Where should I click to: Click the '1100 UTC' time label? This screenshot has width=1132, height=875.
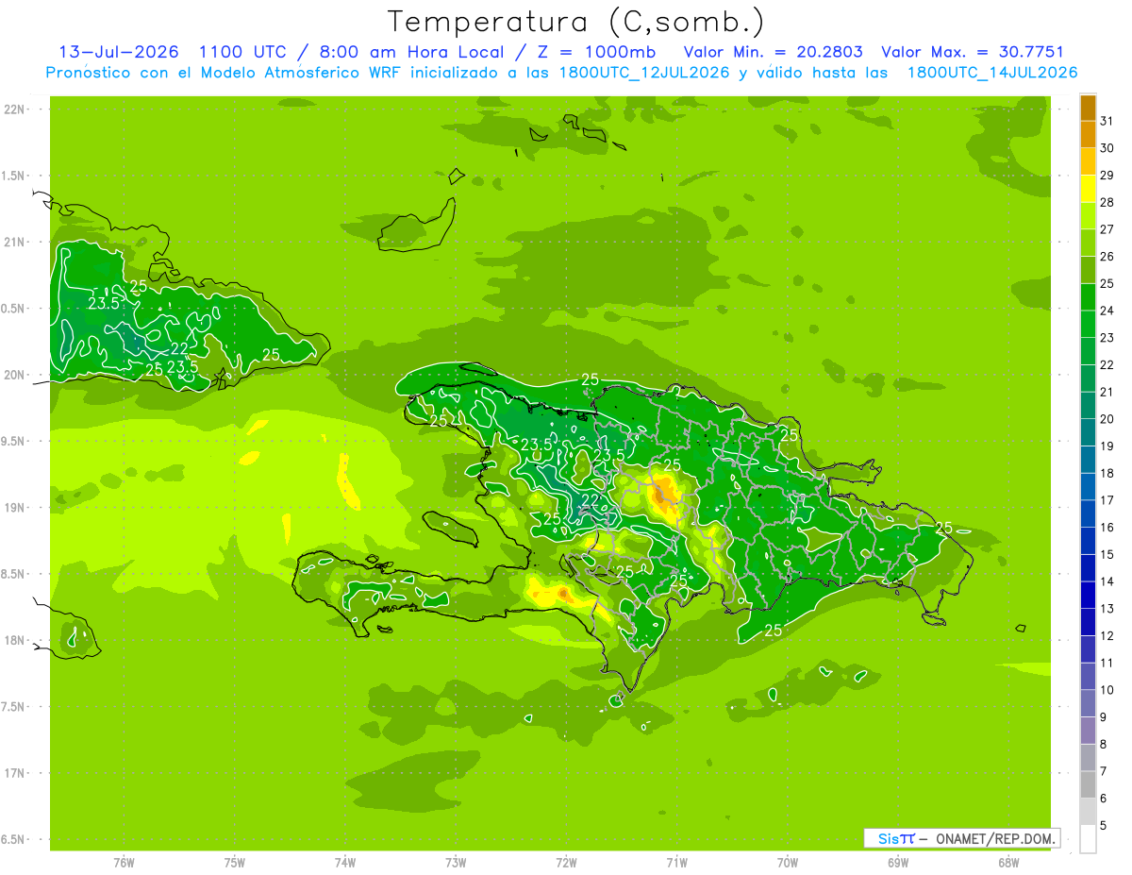(x=241, y=52)
